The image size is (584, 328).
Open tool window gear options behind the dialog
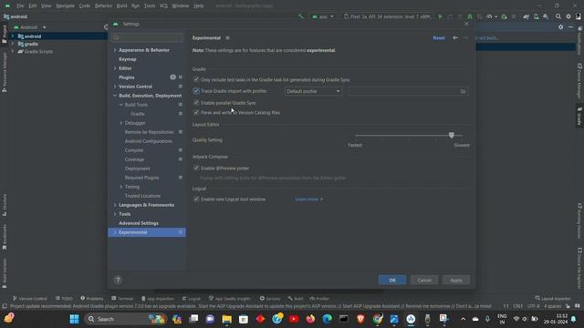[x=560, y=27]
